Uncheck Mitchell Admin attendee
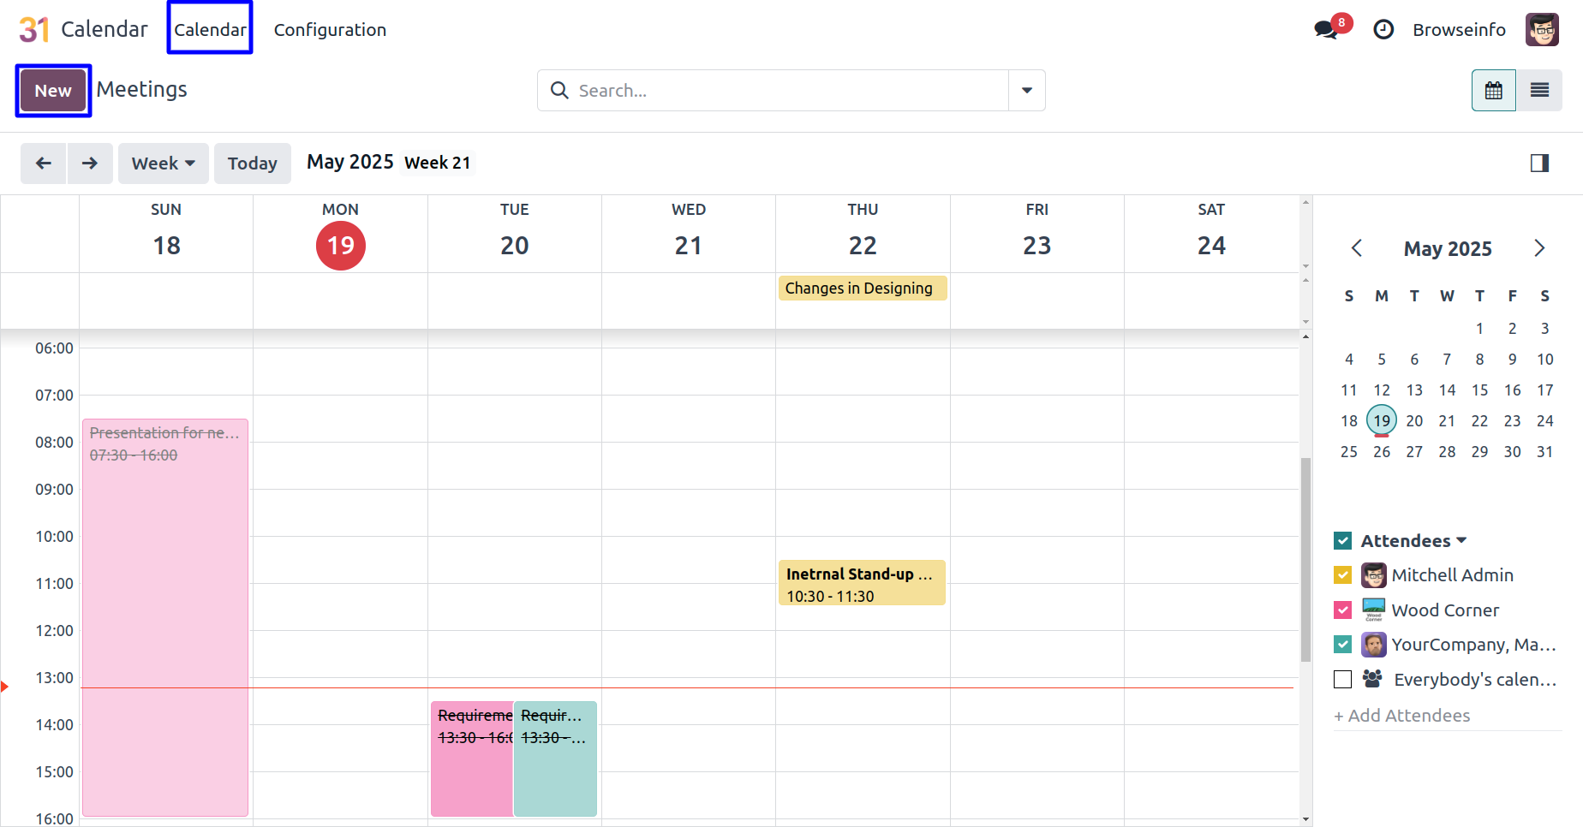This screenshot has width=1583, height=827. (1342, 575)
